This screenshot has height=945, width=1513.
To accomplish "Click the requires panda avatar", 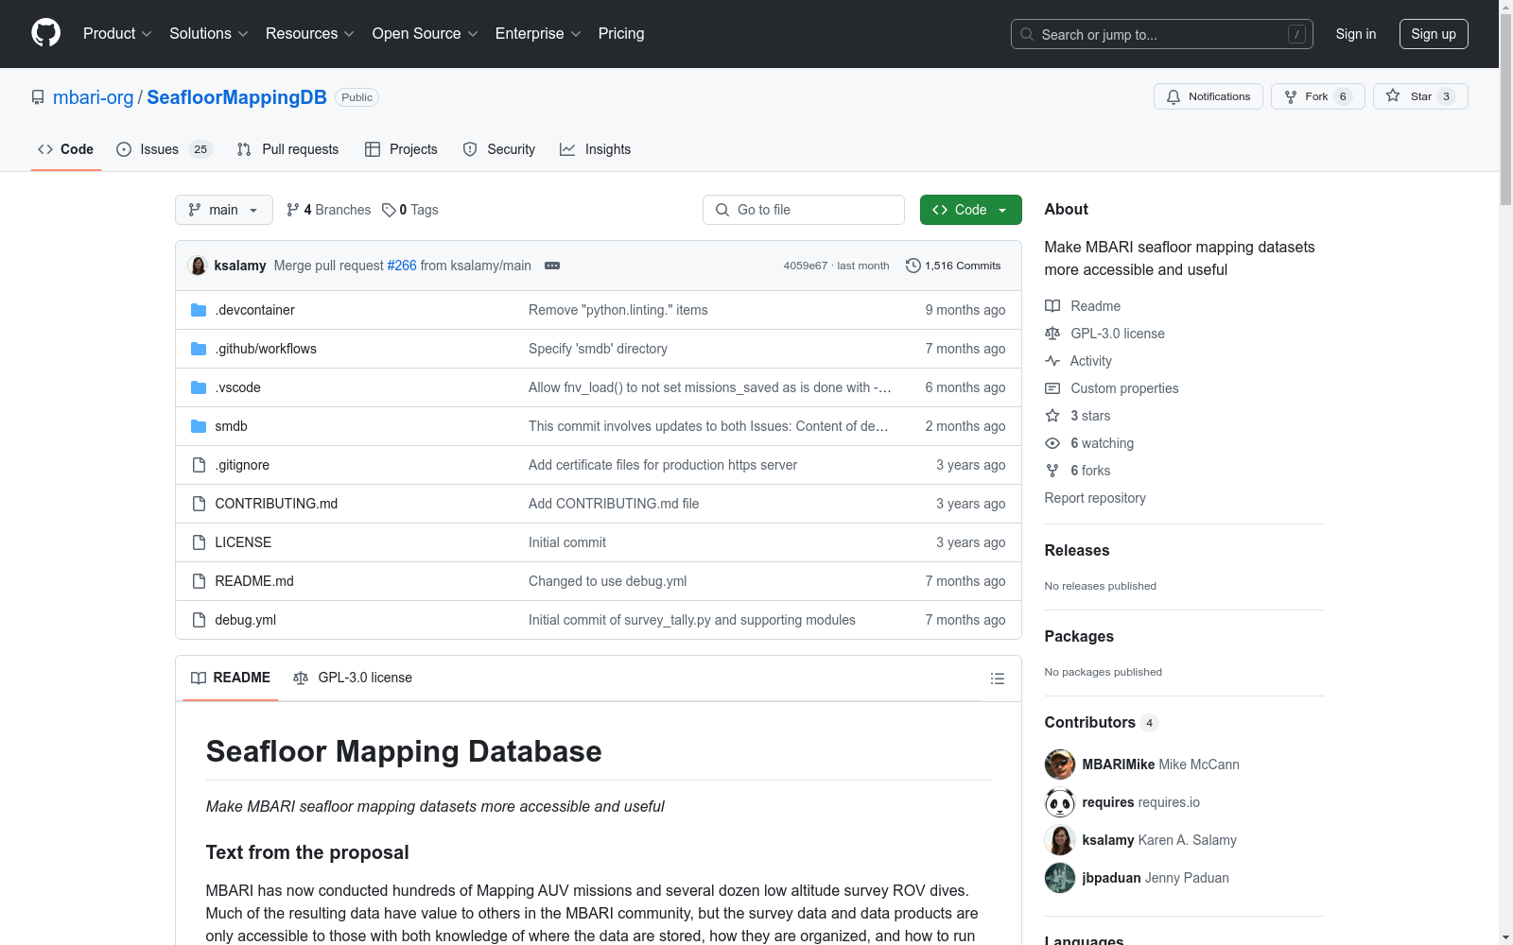I will 1060,802.
